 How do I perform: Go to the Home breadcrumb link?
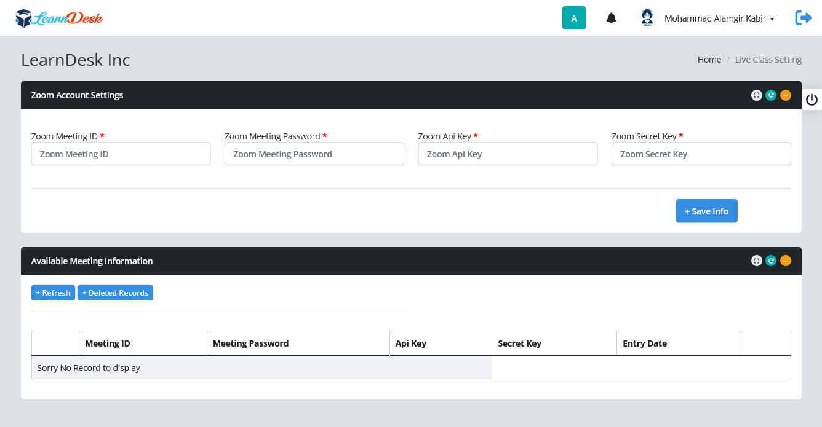[x=709, y=60]
